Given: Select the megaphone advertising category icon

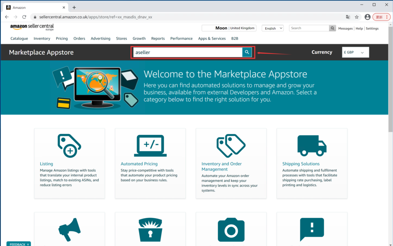Looking at the screenshot, I should click(x=69, y=230).
